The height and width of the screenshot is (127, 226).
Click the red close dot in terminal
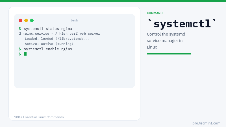tap(20, 20)
